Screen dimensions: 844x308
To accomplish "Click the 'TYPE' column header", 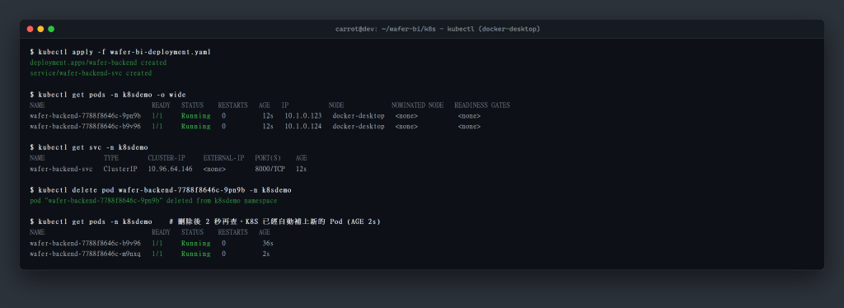I will coord(111,158).
